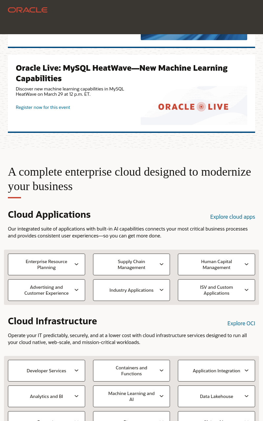This screenshot has height=421, width=263.
Task: Expand Human Capital Management dropdown
Action: coord(216,264)
